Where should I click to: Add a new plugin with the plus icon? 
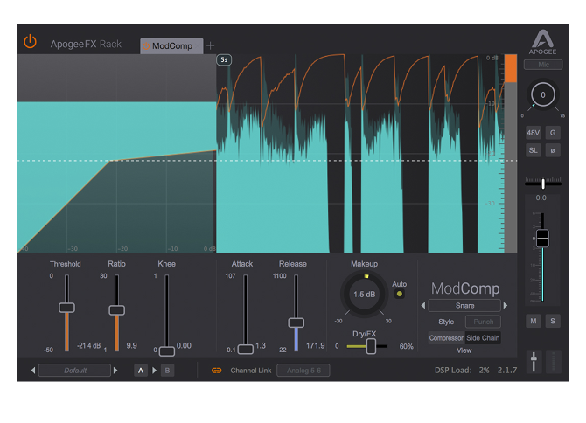211,45
